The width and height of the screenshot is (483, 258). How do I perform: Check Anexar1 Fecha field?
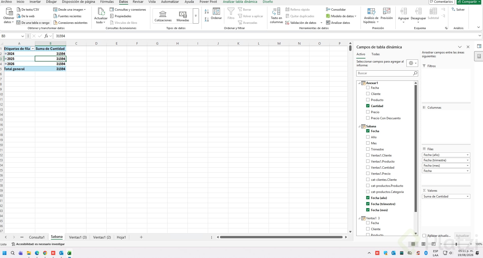pyautogui.click(x=368, y=88)
